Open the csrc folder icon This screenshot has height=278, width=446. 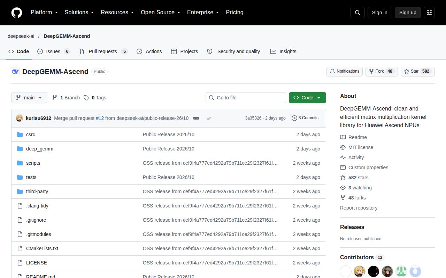(20, 134)
